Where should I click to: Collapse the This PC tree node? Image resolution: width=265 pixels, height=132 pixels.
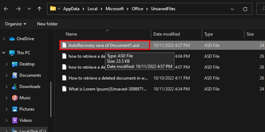tap(4, 53)
